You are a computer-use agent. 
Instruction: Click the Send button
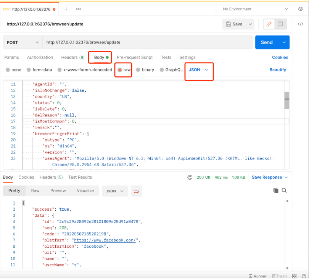click(267, 42)
